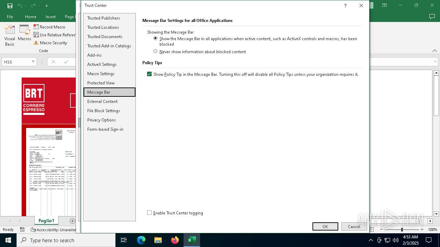Go to File Block Settings
Viewport: 440px width, 247px height.
pos(109,110)
